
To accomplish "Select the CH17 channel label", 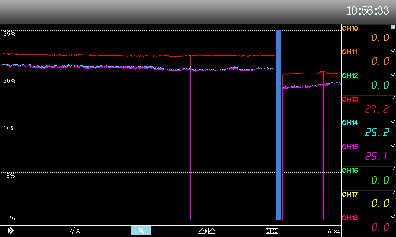I will [350, 194].
